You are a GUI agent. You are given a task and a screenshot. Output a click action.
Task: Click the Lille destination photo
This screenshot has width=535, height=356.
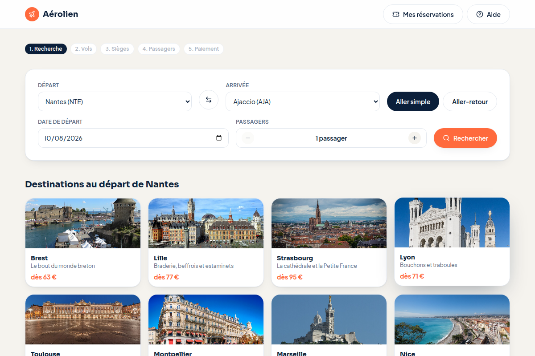[x=206, y=223]
